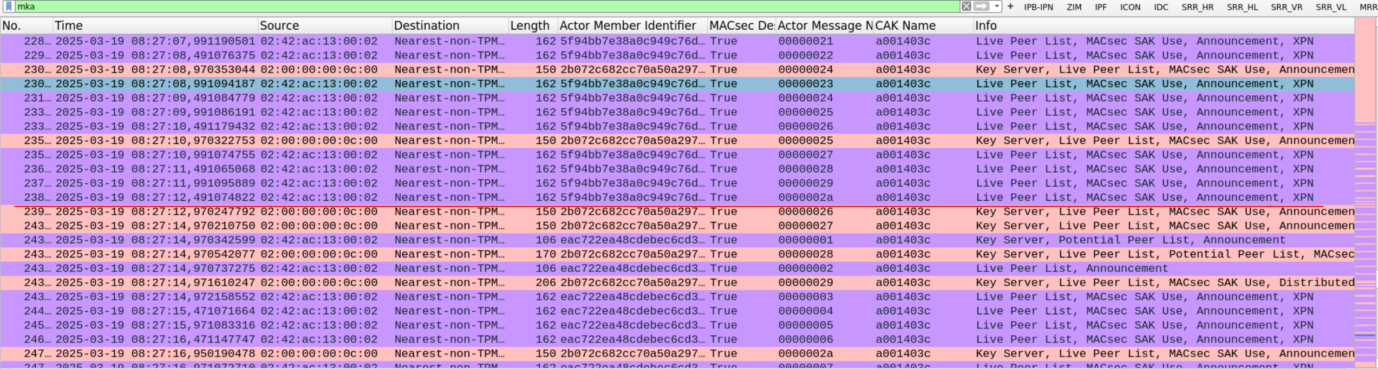The height and width of the screenshot is (369, 1378).
Task: Click the SRR_HR filter button
Action: pos(1197,7)
